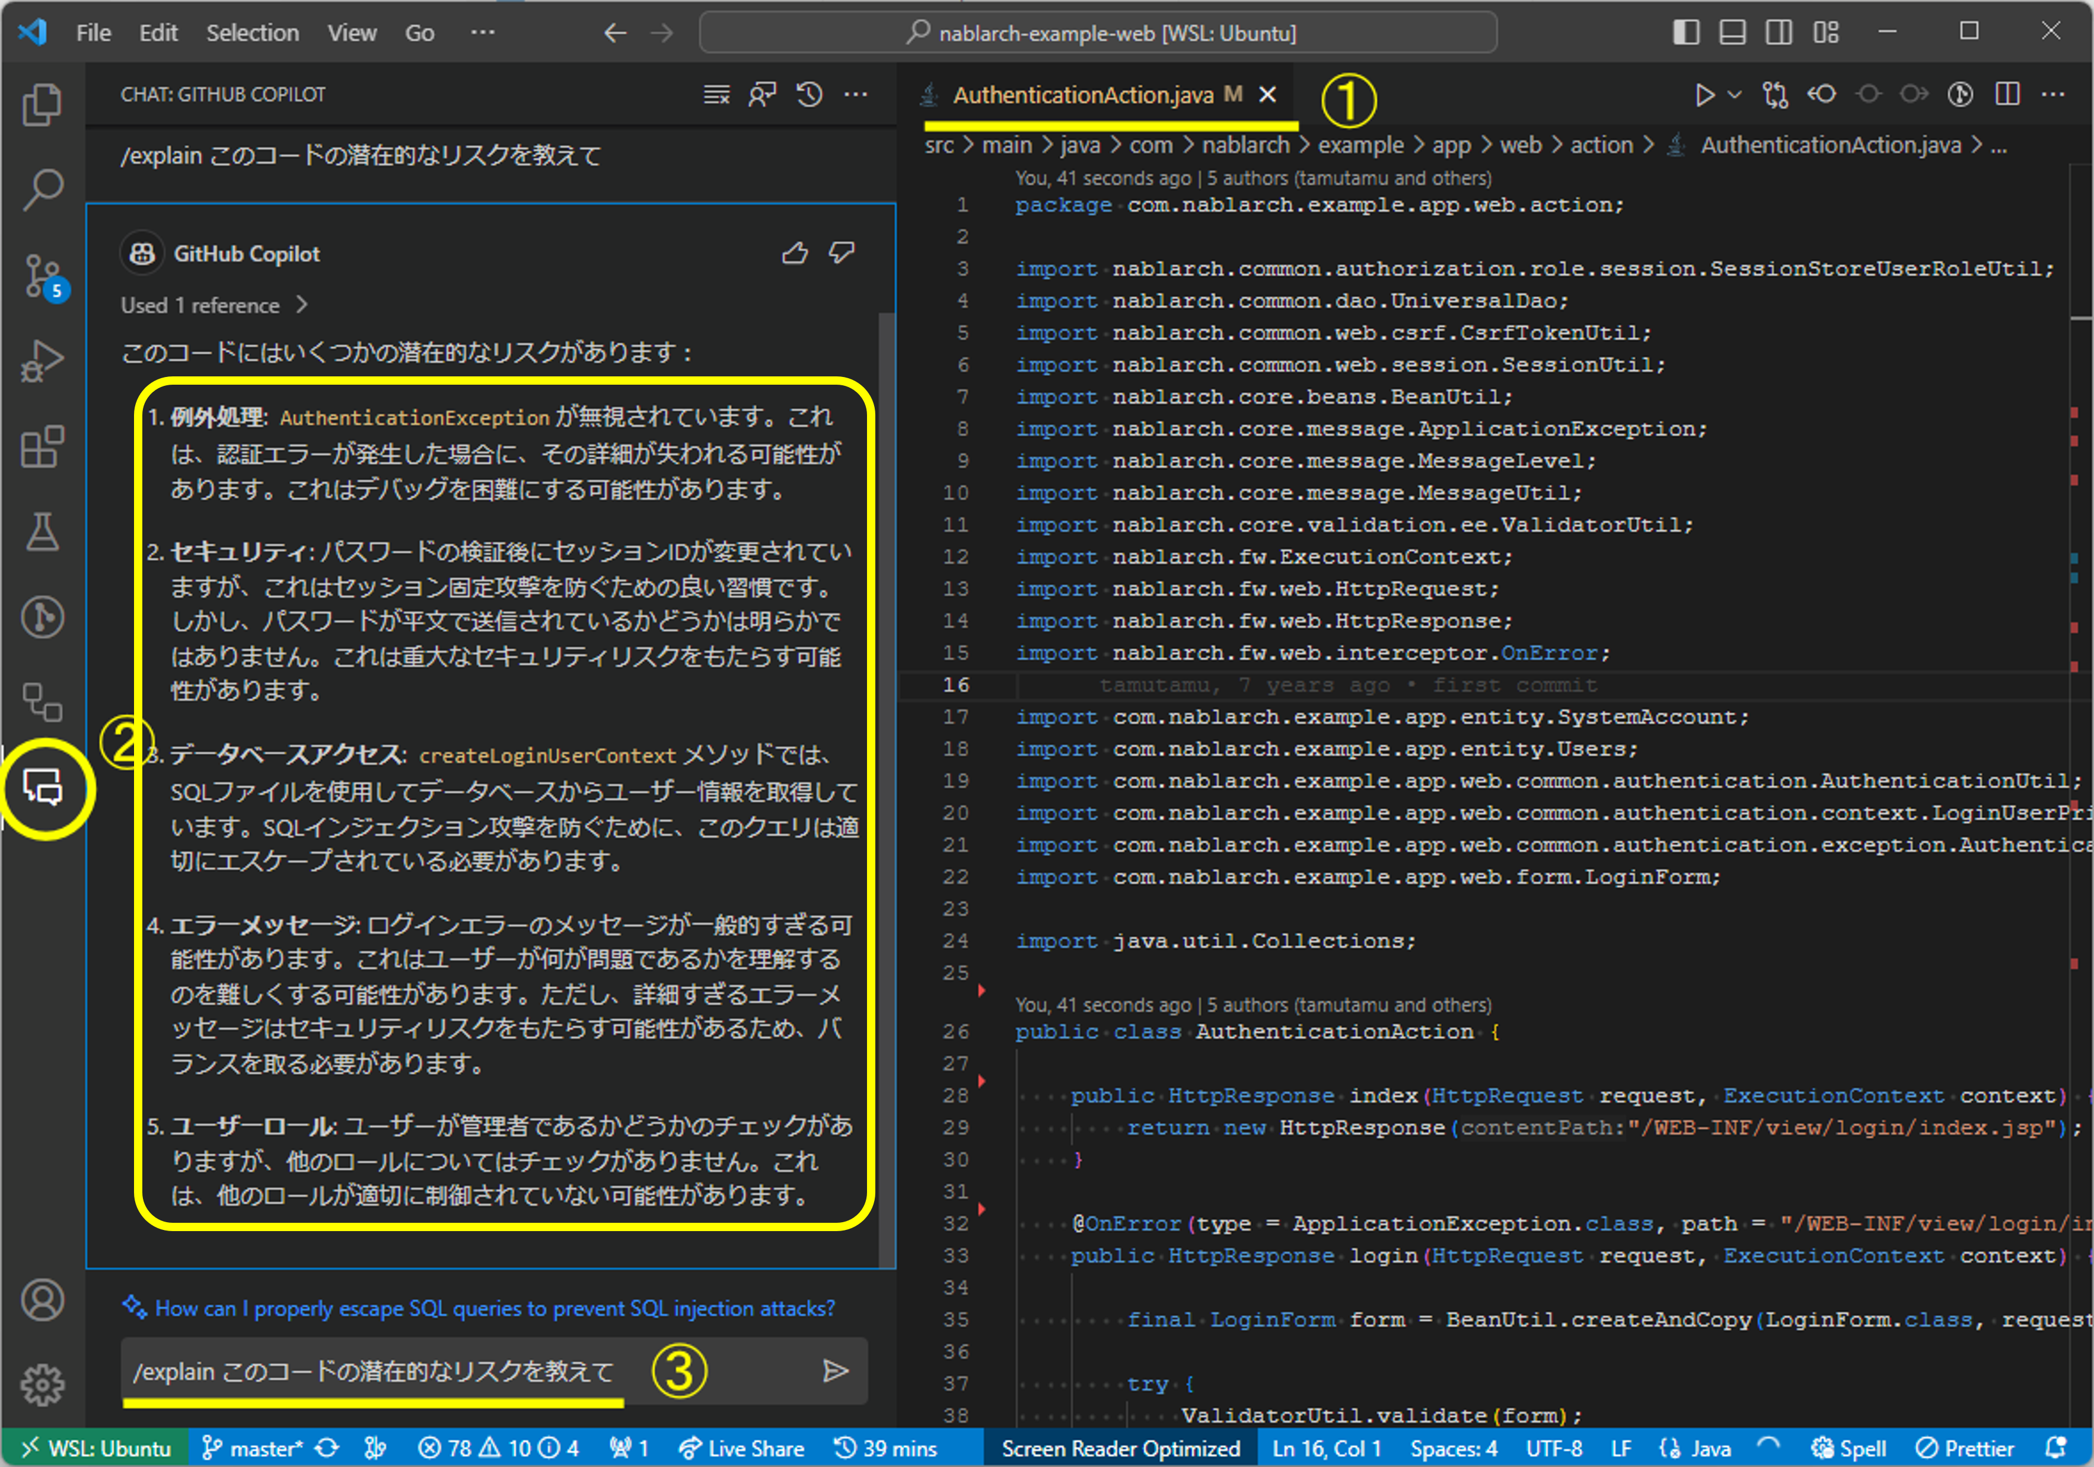The image size is (2094, 1467).
Task: Open the View menu
Action: point(352,34)
